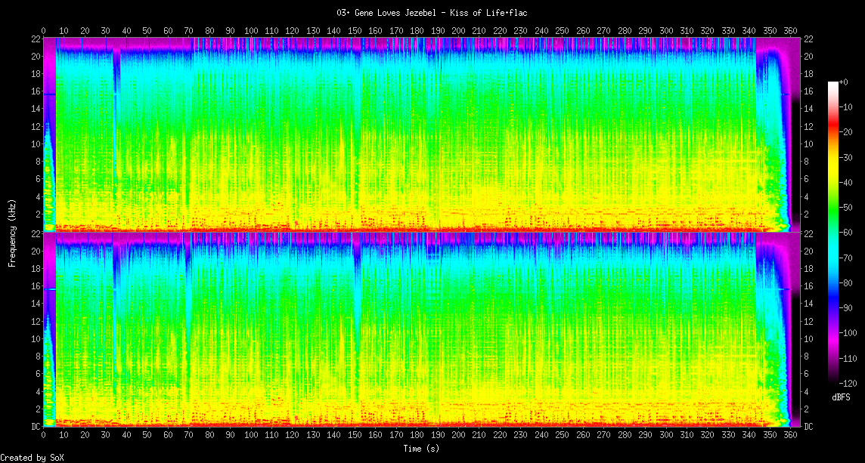The width and height of the screenshot is (865, 463).
Task: Click the center of the lower channel spectrogram
Action: [x=421, y=329]
